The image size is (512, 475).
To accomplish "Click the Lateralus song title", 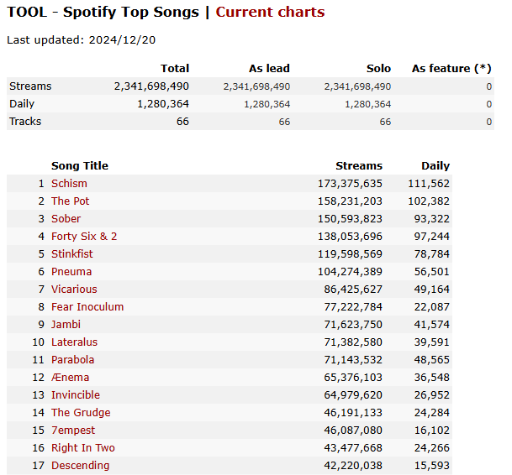I will point(74,342).
